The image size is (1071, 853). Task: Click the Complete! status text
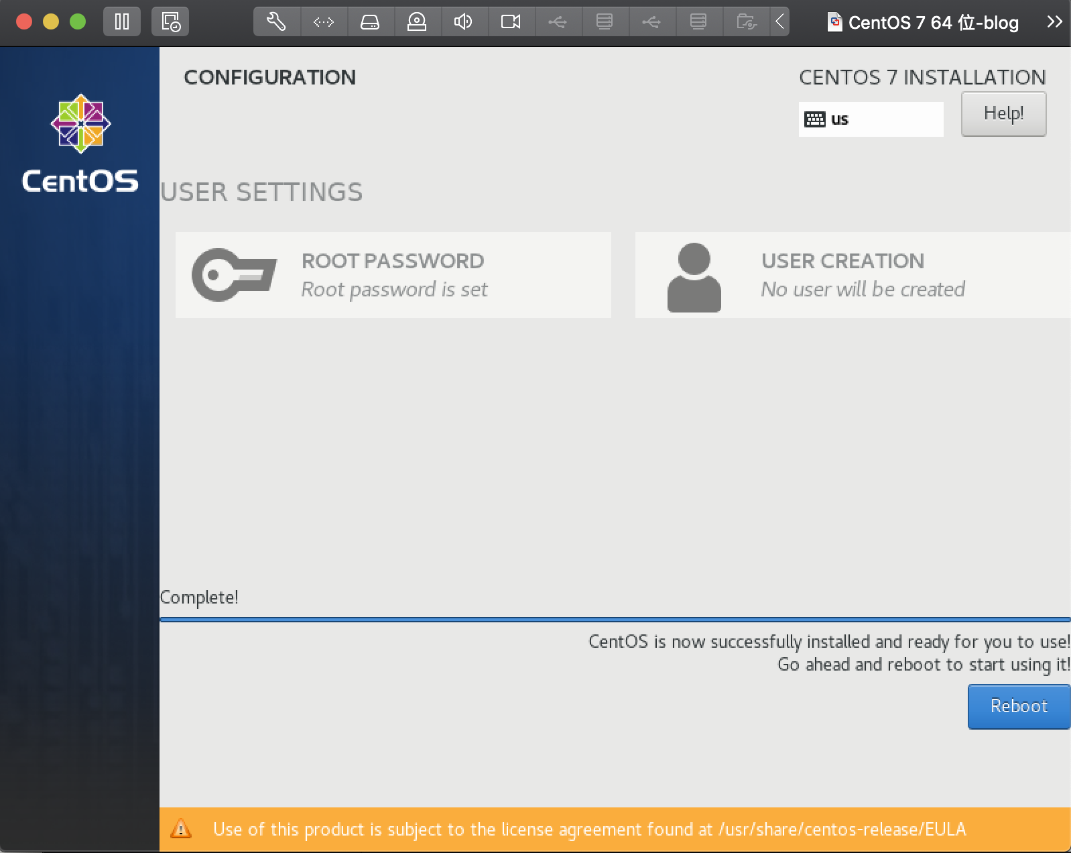(x=199, y=598)
